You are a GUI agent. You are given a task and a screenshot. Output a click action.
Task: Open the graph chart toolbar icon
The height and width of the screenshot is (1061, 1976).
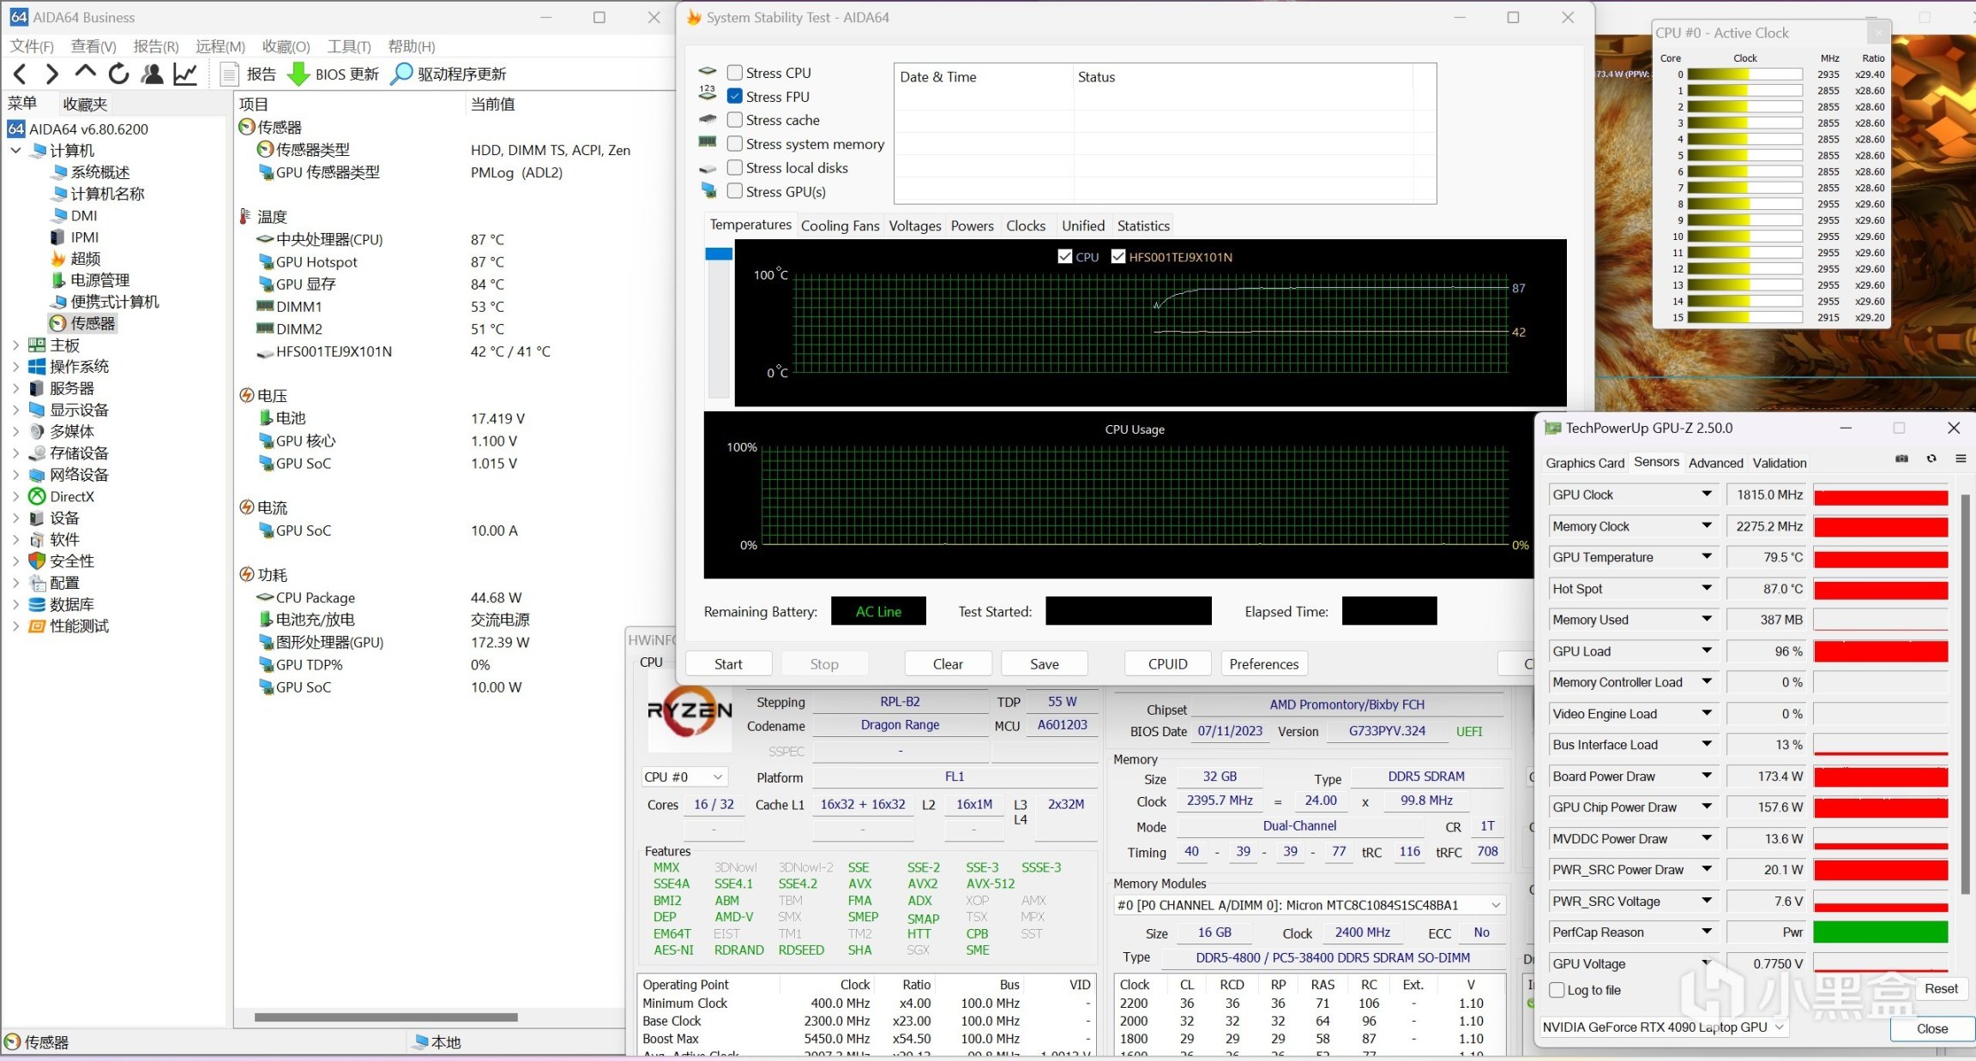click(x=185, y=75)
